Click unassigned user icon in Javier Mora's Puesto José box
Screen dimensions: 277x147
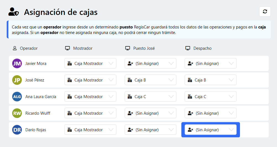[130, 64]
